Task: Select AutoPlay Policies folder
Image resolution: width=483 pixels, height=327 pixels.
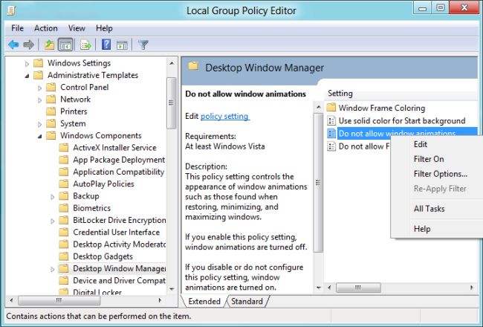Action: (x=103, y=184)
